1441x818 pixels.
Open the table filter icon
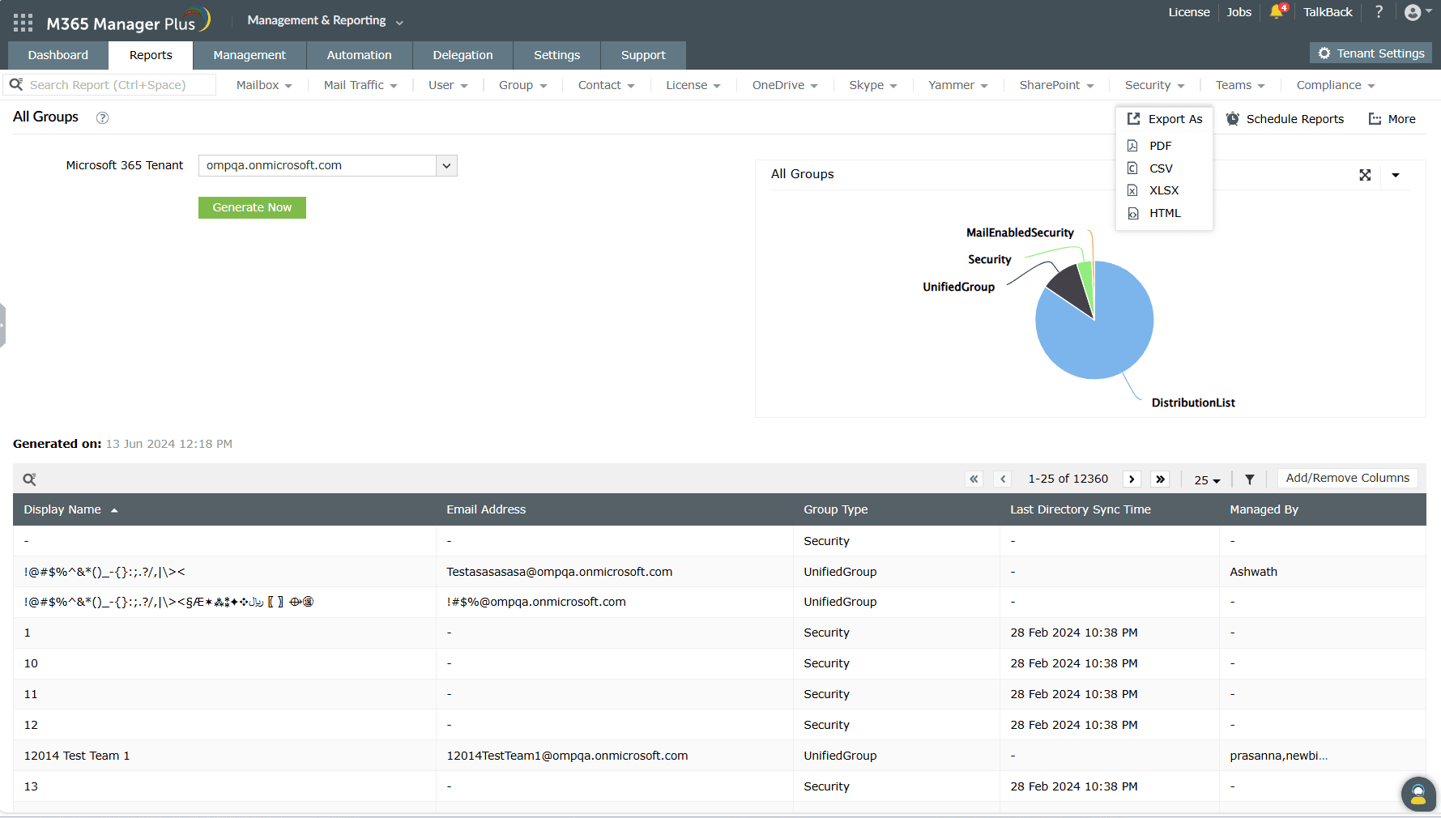pyautogui.click(x=1250, y=479)
